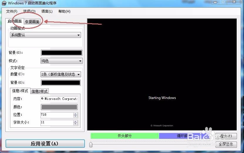This screenshot has height=153, width=244.
Task: Open the 文件(F) menu
Action: tap(12, 11)
